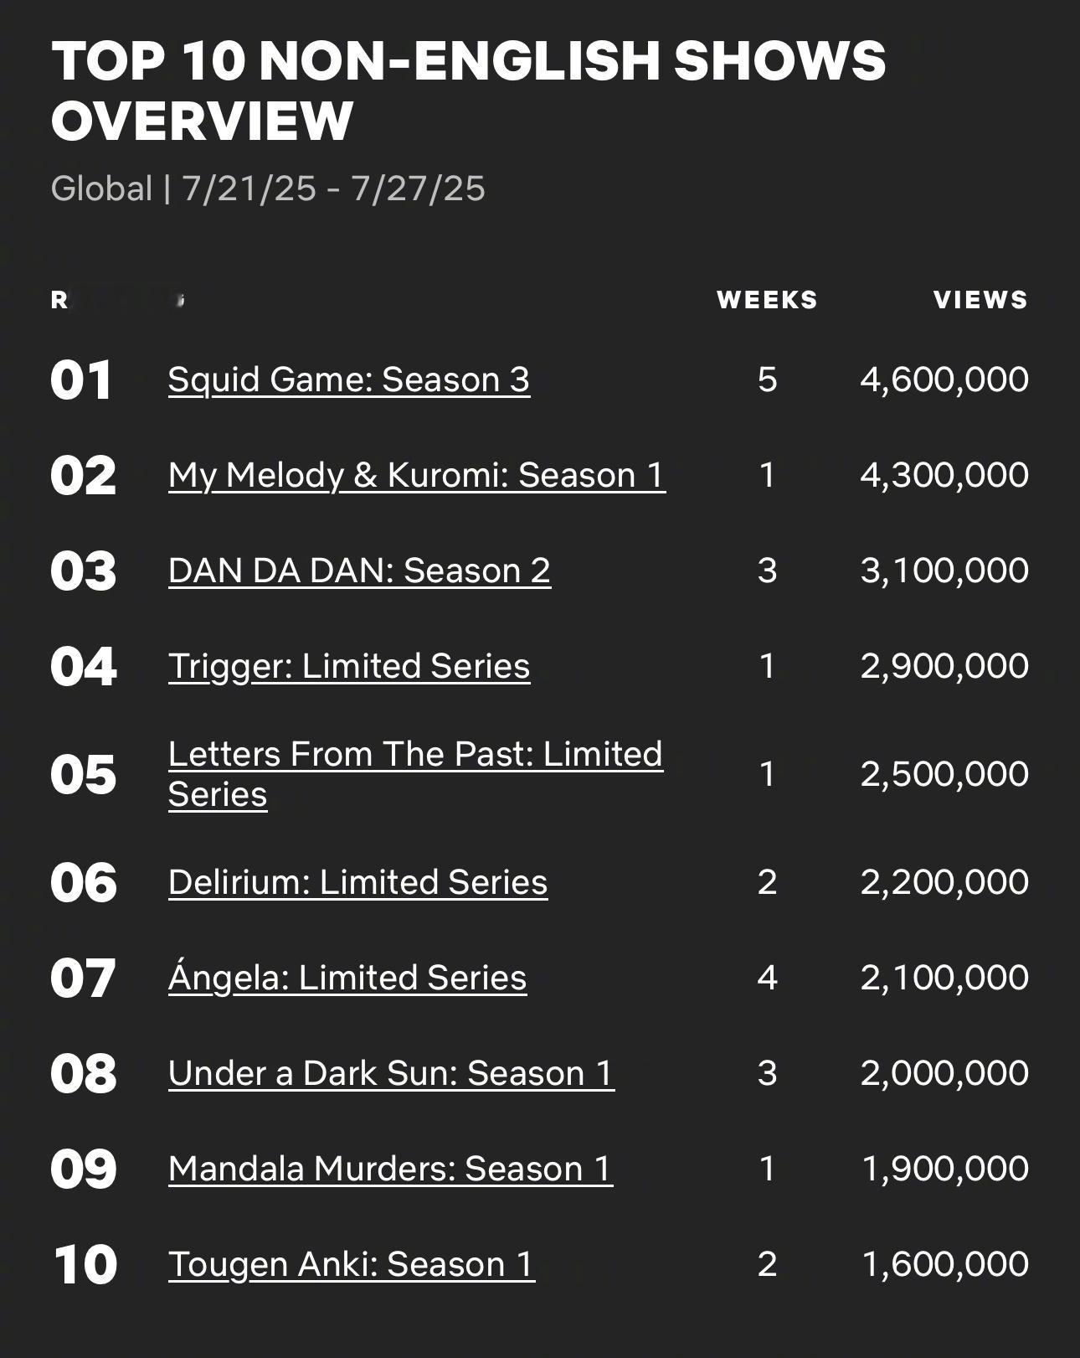The height and width of the screenshot is (1358, 1080).
Task: Open Under a Dark Sun: Season 1
Action: pyautogui.click(x=391, y=1073)
